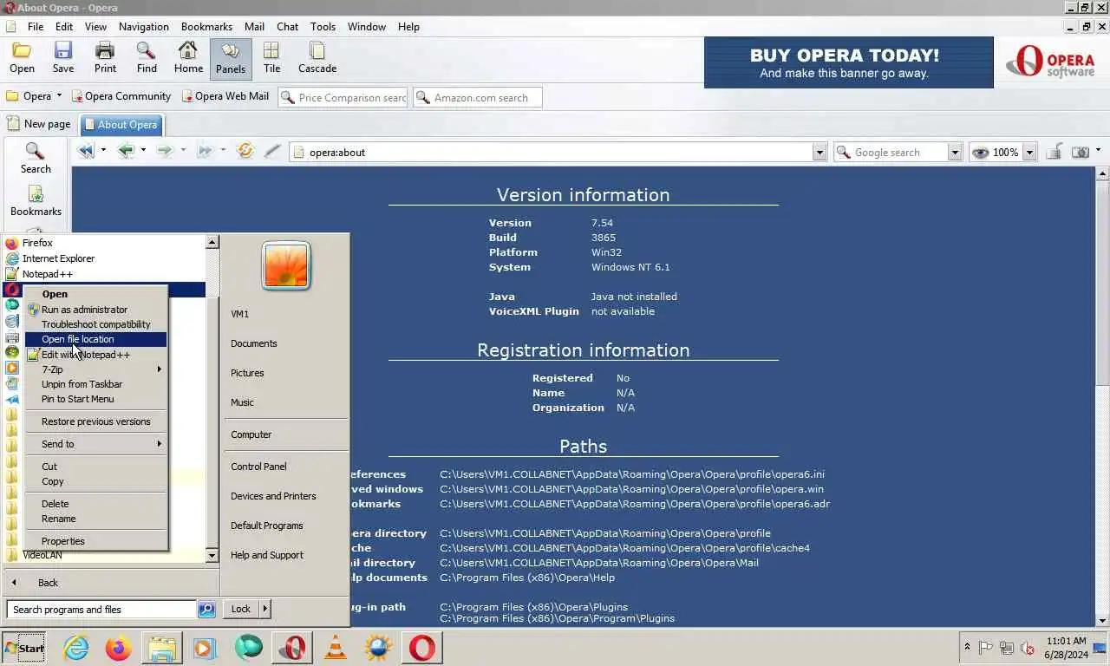Click the Firefox icon on the taskbar
The height and width of the screenshot is (666, 1110).
pyautogui.click(x=119, y=648)
